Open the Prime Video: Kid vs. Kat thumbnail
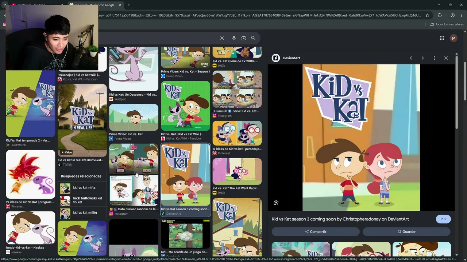 [134, 118]
